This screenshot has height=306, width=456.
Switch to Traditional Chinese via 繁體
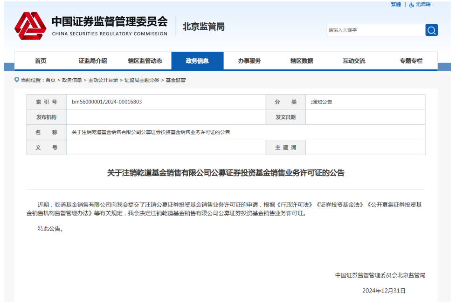396,4
